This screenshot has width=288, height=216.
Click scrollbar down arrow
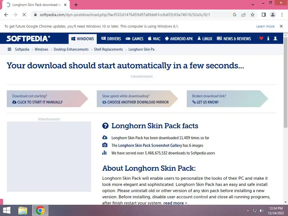tap(285, 202)
